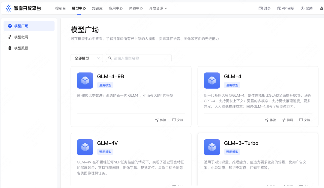This screenshot has width=324, height=188.
Task: Click the GLM-4-9B model cube icon
Action: (x=85, y=81)
